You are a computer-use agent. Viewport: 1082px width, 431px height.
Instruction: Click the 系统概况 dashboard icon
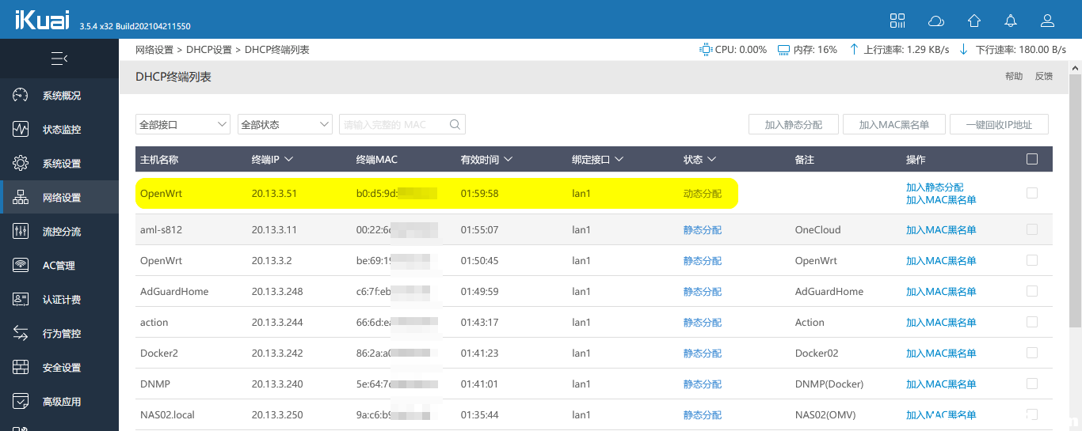[21, 96]
